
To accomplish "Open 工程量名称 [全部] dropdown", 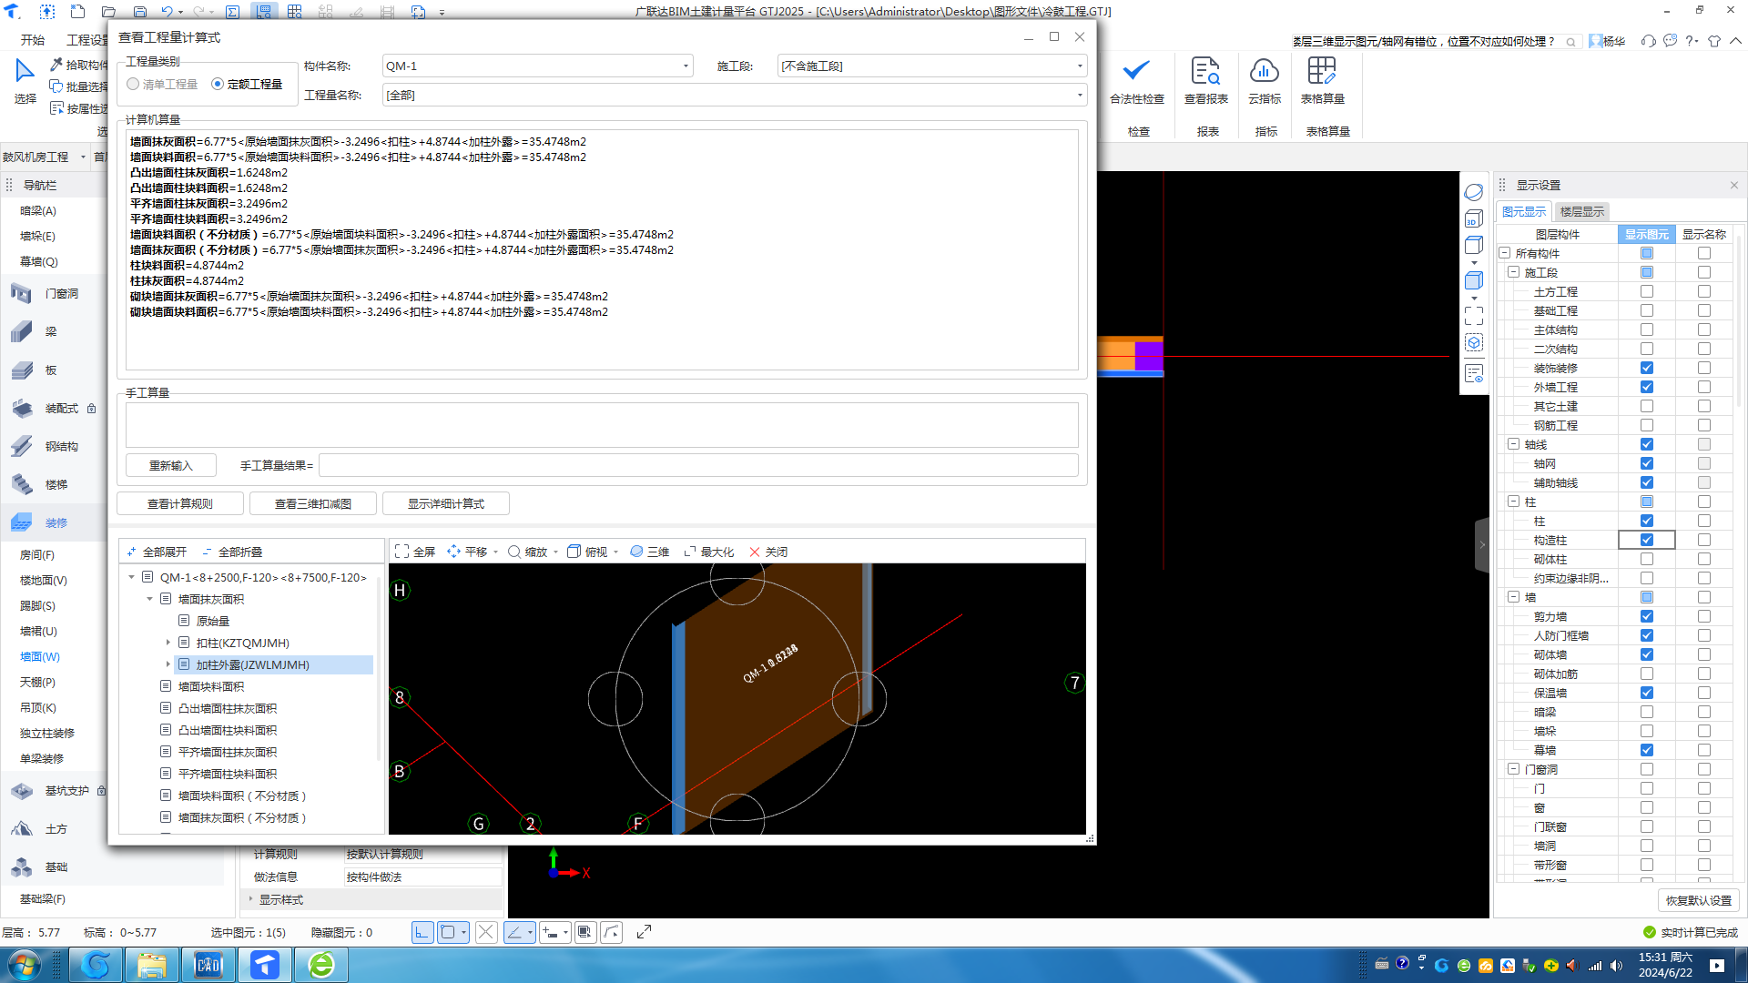I will pos(1080,95).
